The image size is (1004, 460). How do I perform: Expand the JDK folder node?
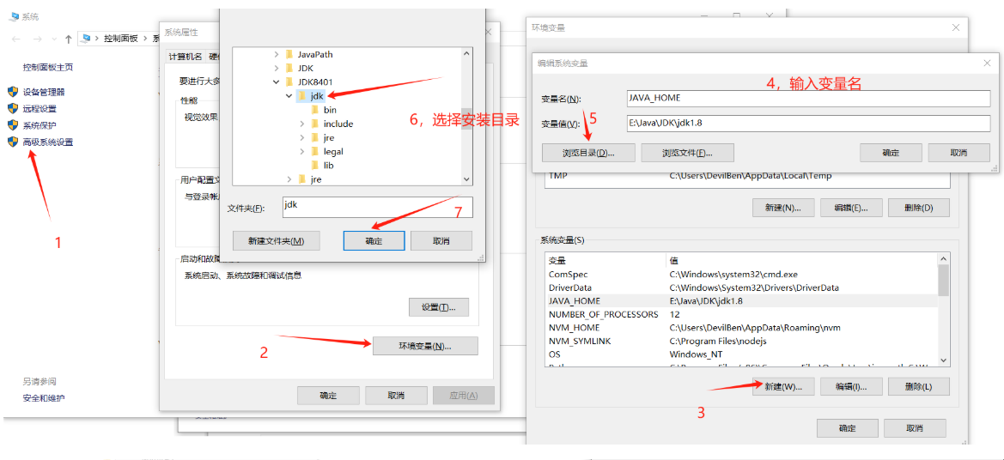(277, 68)
